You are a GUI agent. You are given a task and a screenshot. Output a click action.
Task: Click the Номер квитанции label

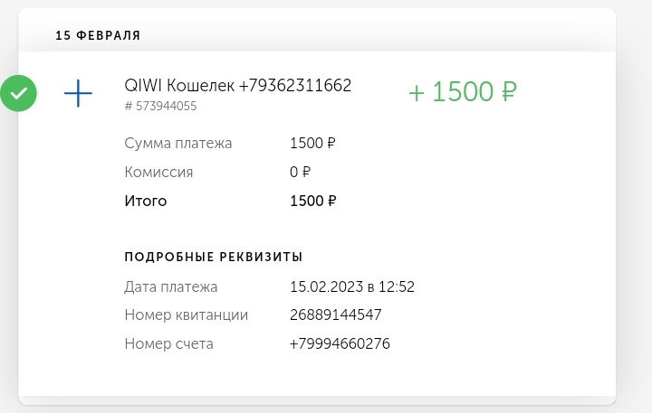pos(186,315)
